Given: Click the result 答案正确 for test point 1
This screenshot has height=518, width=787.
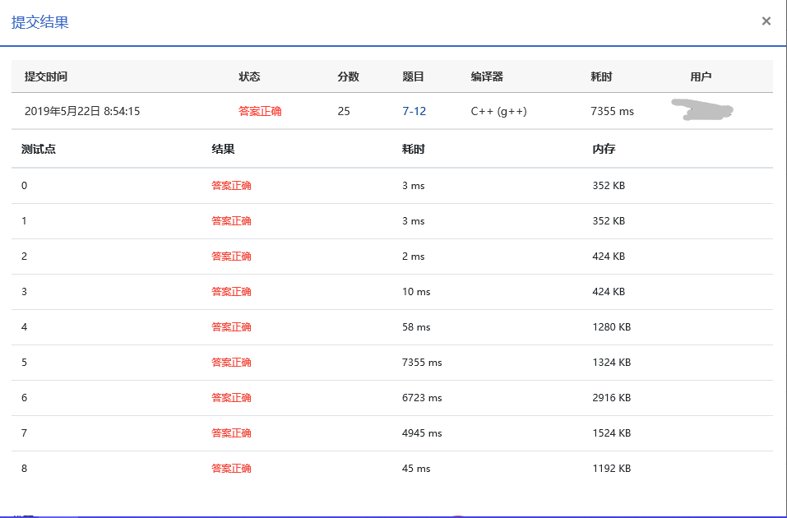Looking at the screenshot, I should tap(231, 221).
